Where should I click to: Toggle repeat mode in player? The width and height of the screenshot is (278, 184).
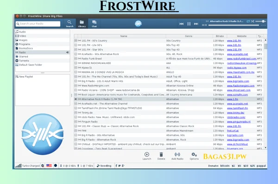(x=248, y=21)
